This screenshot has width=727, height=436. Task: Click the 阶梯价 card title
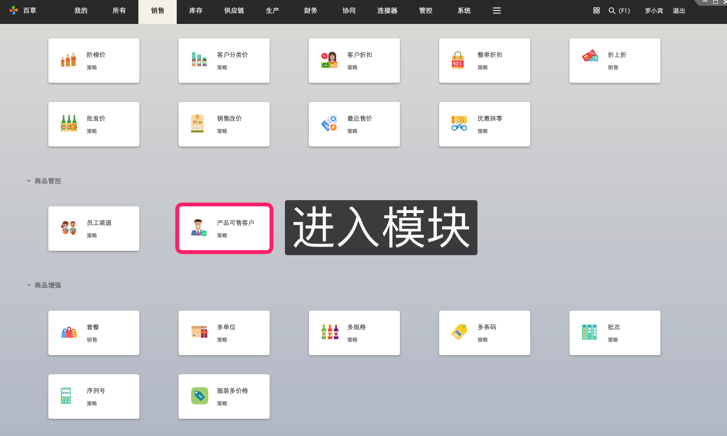click(x=96, y=55)
